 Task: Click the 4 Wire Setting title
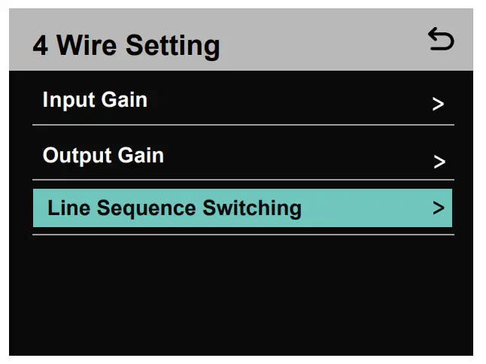click(x=126, y=45)
